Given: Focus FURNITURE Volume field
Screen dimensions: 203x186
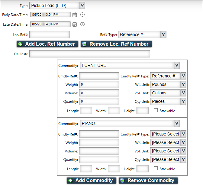Looking at the screenshot, I should pyautogui.click(x=99, y=93).
